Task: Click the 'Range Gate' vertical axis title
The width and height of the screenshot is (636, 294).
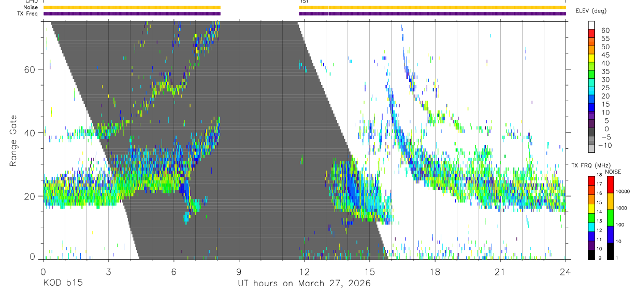Action: point(13,142)
